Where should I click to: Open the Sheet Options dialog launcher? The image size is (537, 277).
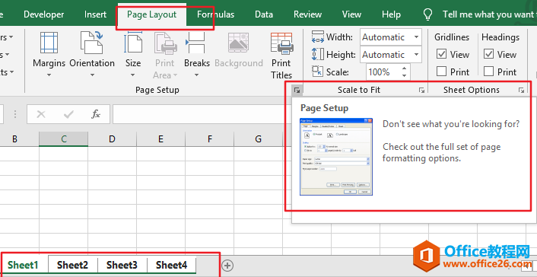521,90
